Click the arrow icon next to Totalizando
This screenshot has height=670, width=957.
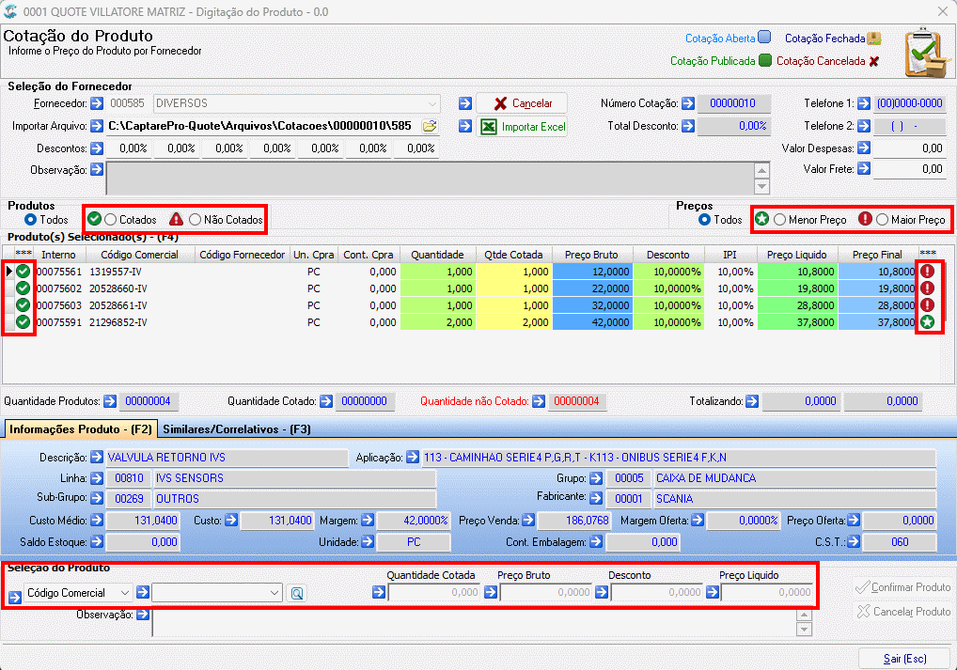(x=752, y=401)
